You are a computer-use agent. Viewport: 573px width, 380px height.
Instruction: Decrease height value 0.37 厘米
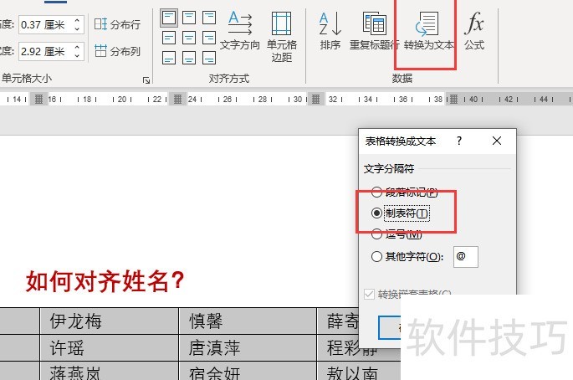[x=77, y=28]
